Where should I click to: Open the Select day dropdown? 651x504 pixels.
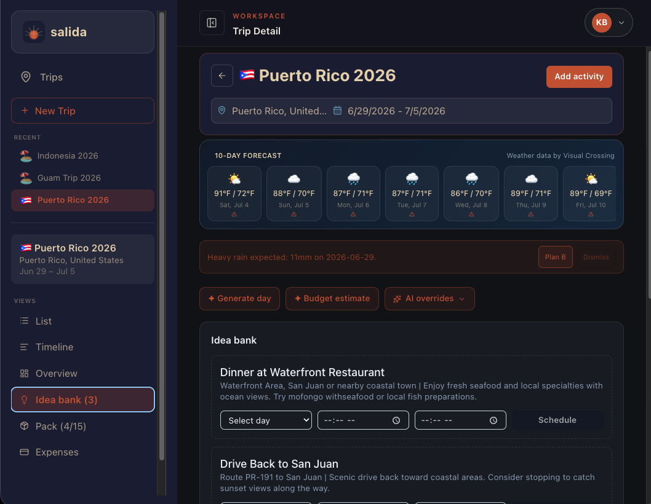click(266, 420)
